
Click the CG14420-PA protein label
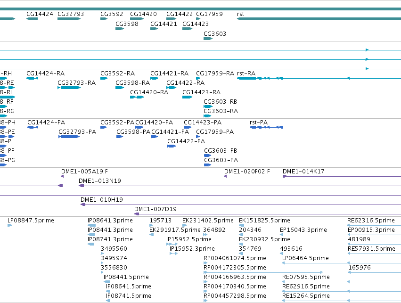coord(154,123)
